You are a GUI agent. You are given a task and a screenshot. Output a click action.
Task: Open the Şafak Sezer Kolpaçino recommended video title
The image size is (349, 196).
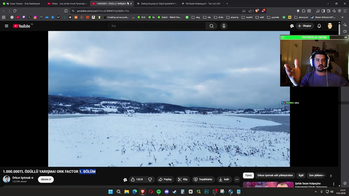(311, 185)
